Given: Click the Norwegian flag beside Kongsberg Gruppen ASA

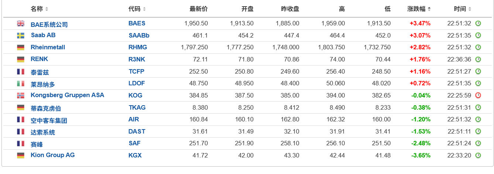Looking at the screenshot, I should click(x=21, y=95).
